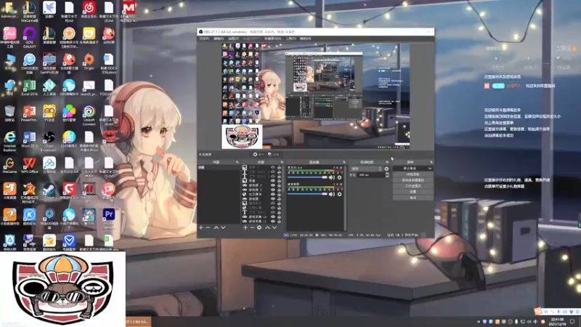Select the Open Broadcaster desktop shortcut
The image size is (581, 327).
(x=49, y=141)
